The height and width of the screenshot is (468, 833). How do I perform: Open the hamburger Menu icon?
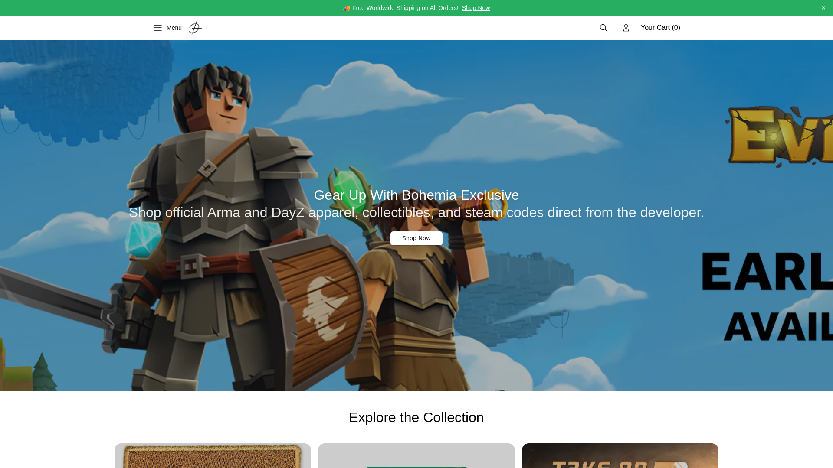(x=158, y=28)
